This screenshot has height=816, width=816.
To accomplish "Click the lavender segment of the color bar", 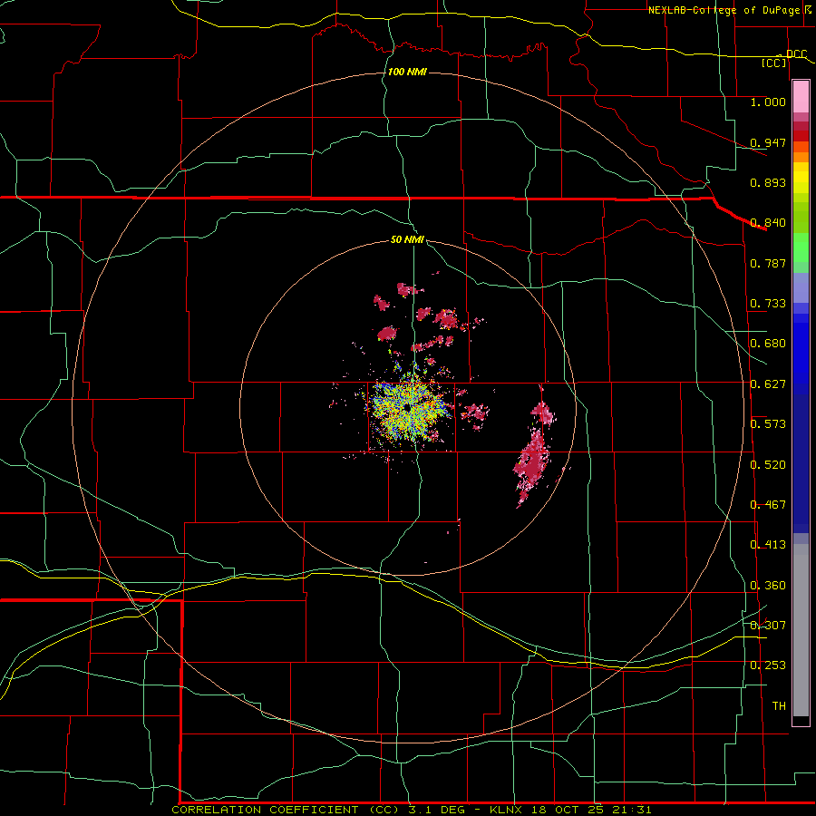I will point(801,287).
